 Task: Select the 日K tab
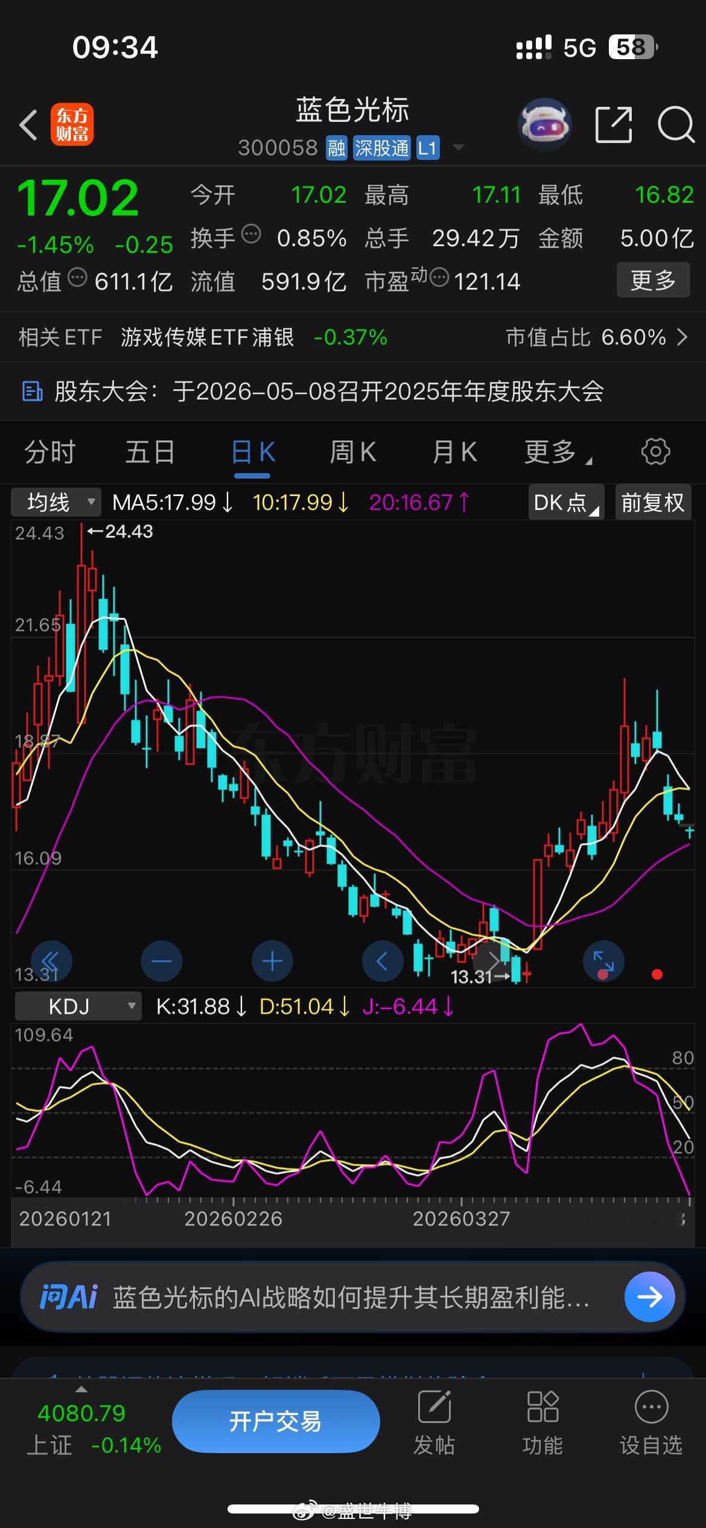[x=253, y=452]
